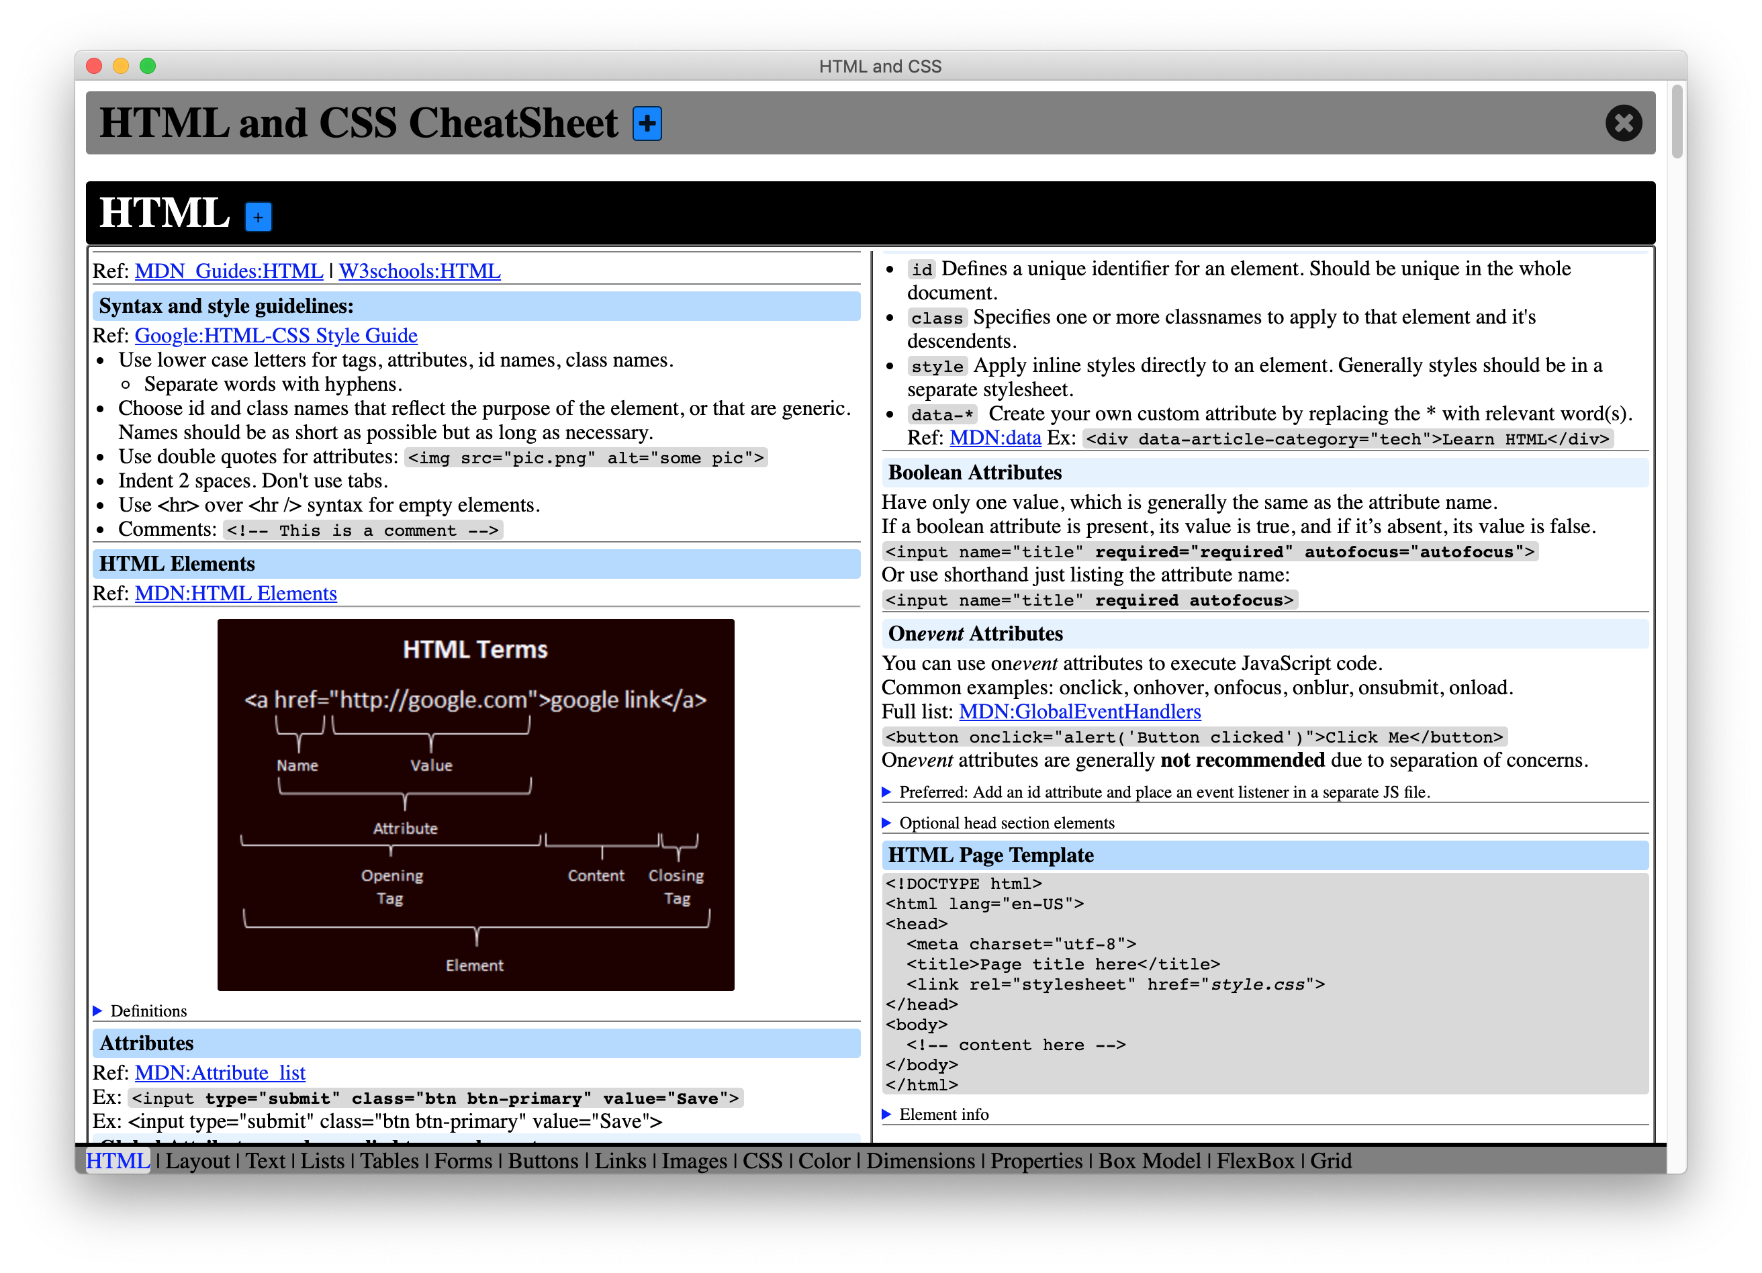This screenshot has width=1762, height=1273.
Task: Go to Forms in bottom navigation
Action: tap(463, 1160)
